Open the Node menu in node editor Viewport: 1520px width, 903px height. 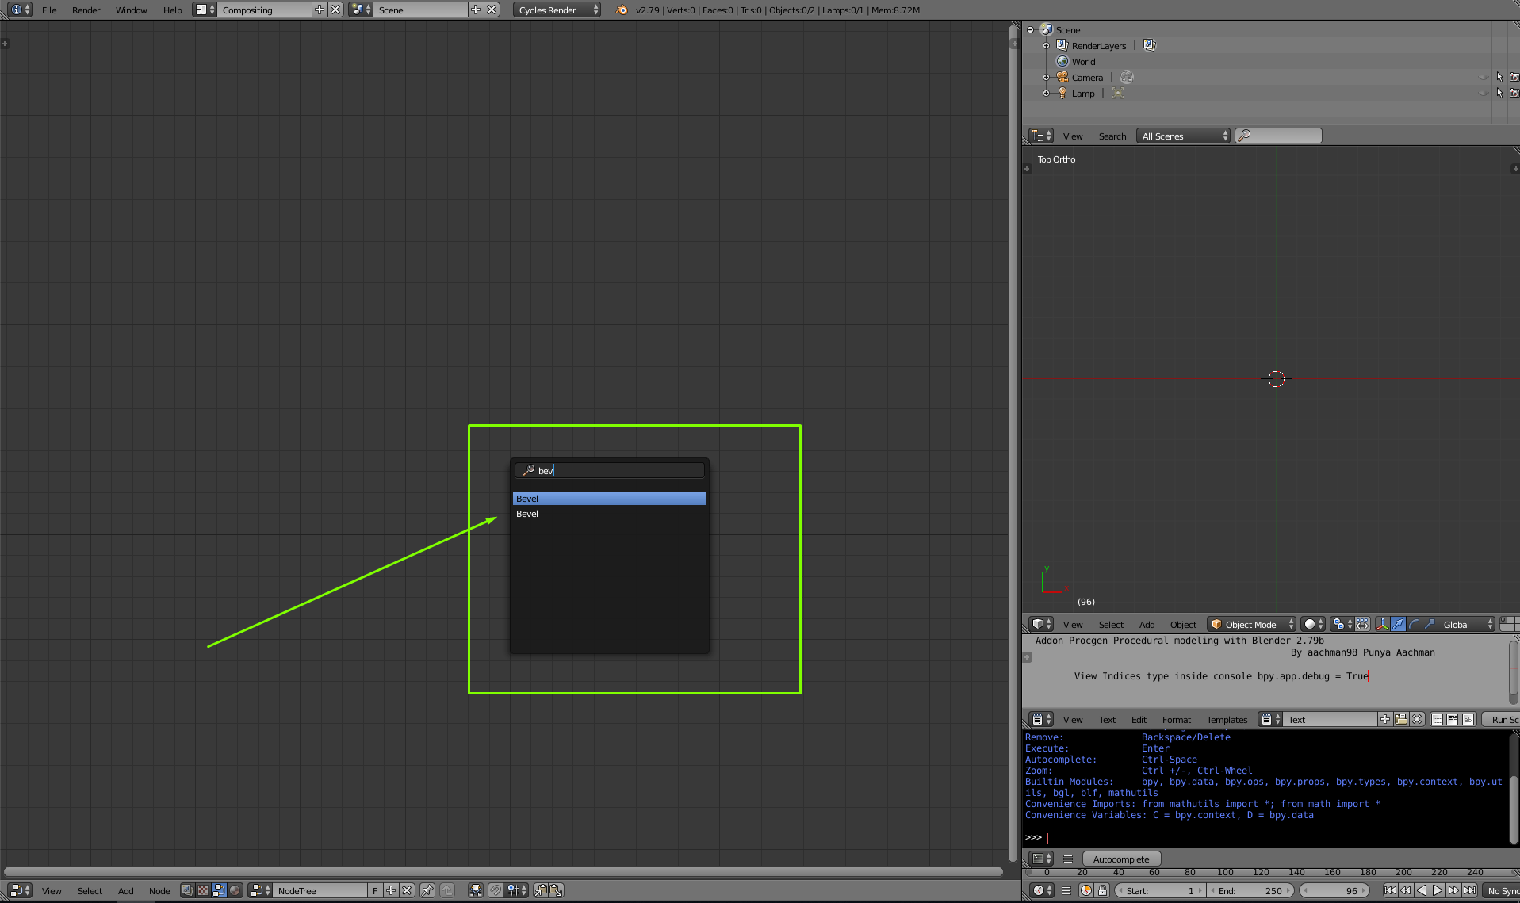tap(159, 891)
